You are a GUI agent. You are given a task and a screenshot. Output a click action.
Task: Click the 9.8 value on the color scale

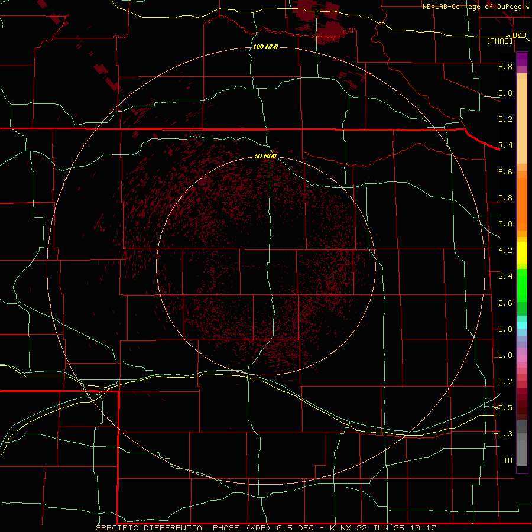505,66
